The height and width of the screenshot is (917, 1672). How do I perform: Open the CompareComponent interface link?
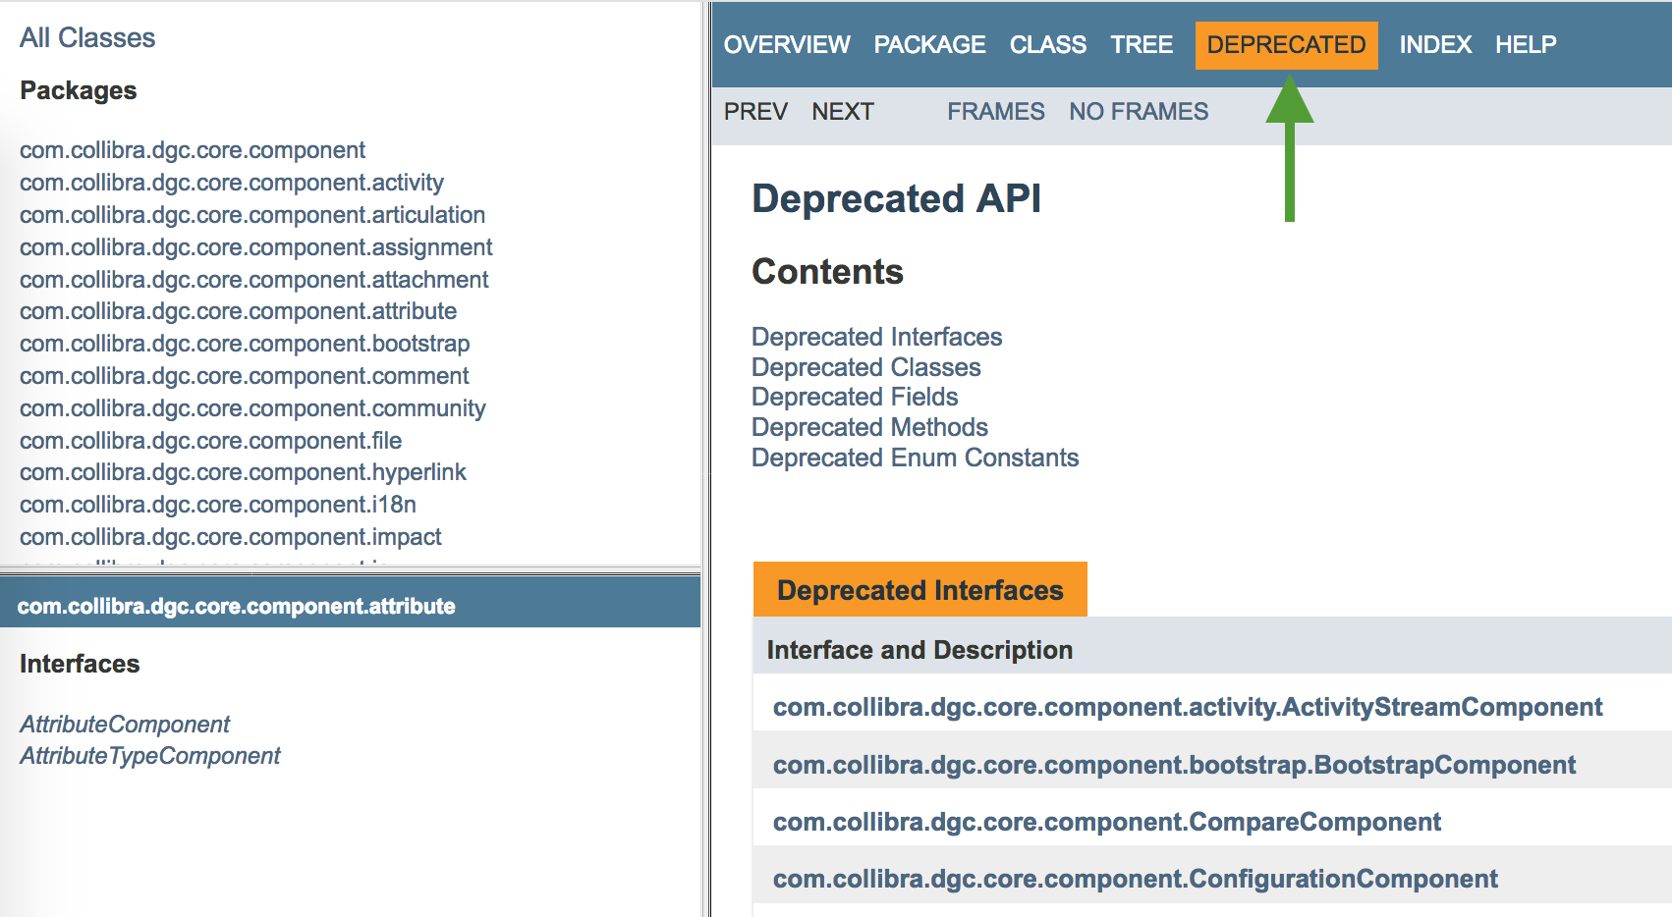pyautogui.click(x=1106, y=822)
